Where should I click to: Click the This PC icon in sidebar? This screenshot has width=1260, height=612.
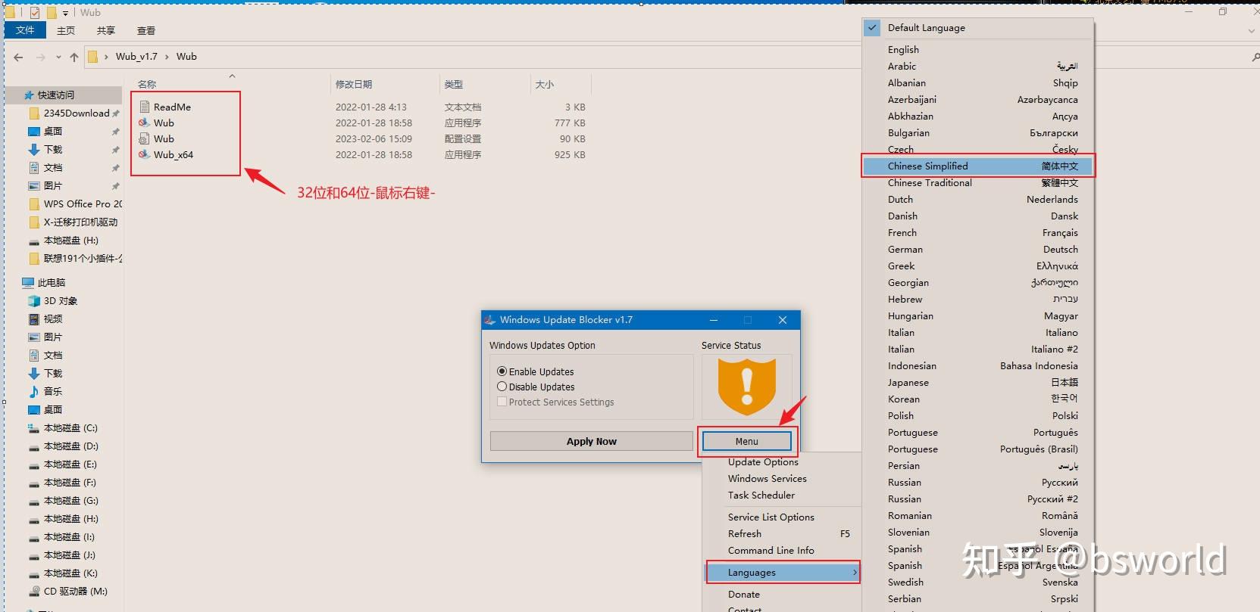click(28, 283)
